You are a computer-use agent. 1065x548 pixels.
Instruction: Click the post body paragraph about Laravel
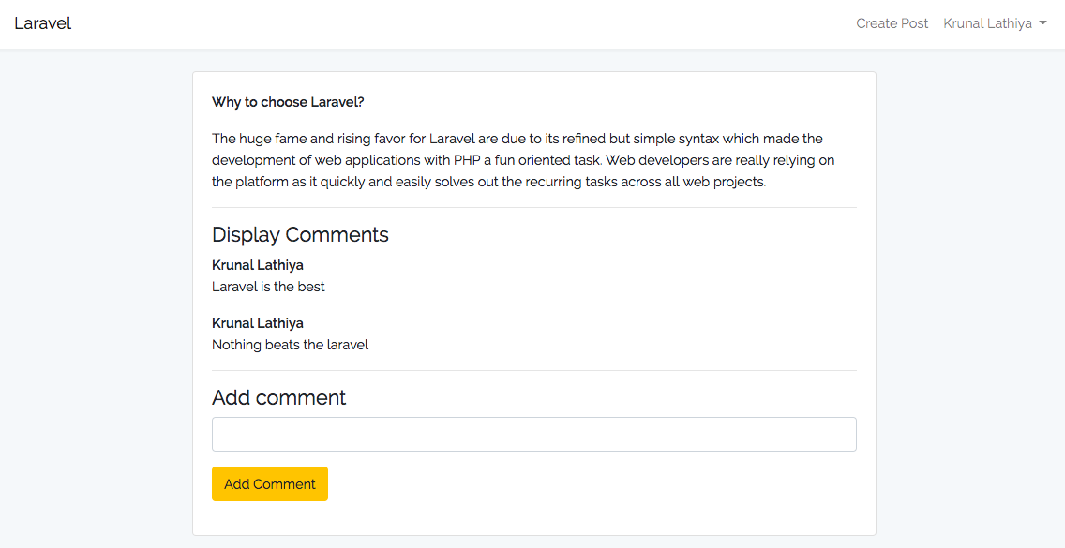(x=523, y=160)
